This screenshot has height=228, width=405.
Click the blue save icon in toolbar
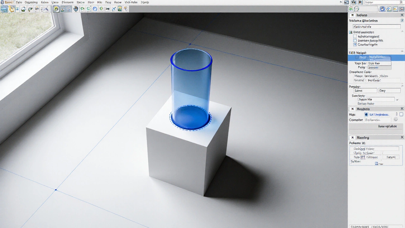(x=4, y=9)
